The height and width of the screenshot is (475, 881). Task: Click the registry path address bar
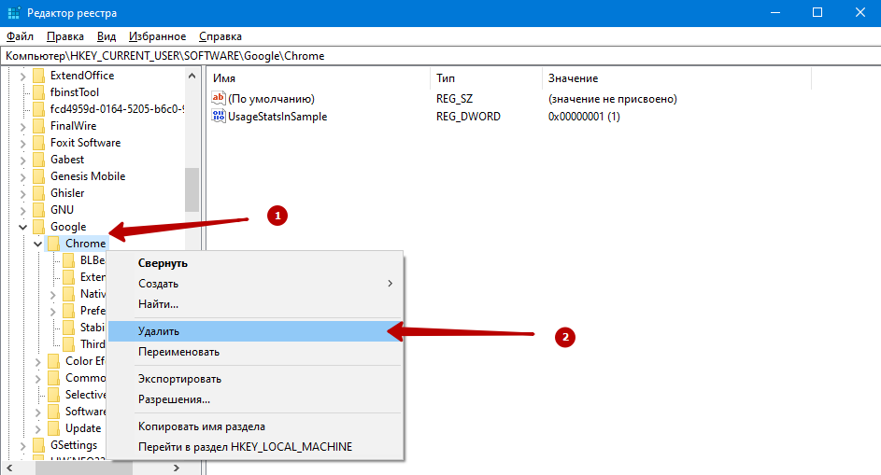(439, 56)
